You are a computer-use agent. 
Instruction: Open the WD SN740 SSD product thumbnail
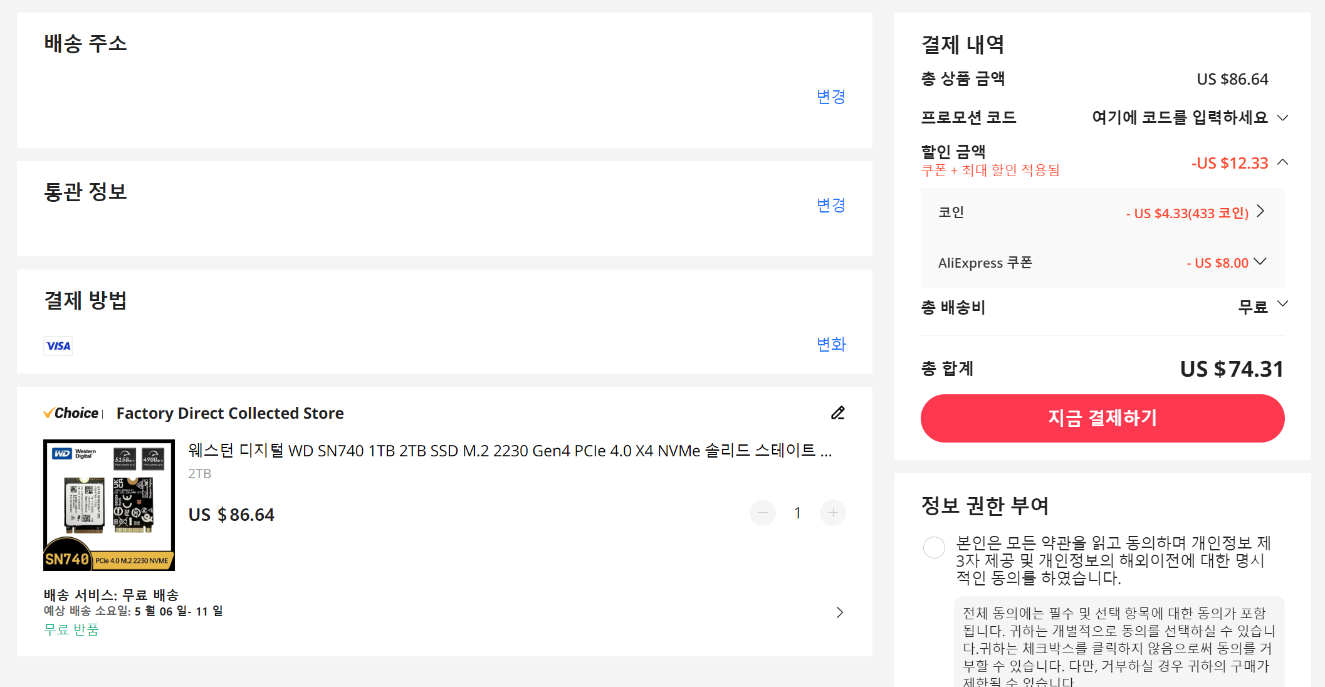(109, 505)
